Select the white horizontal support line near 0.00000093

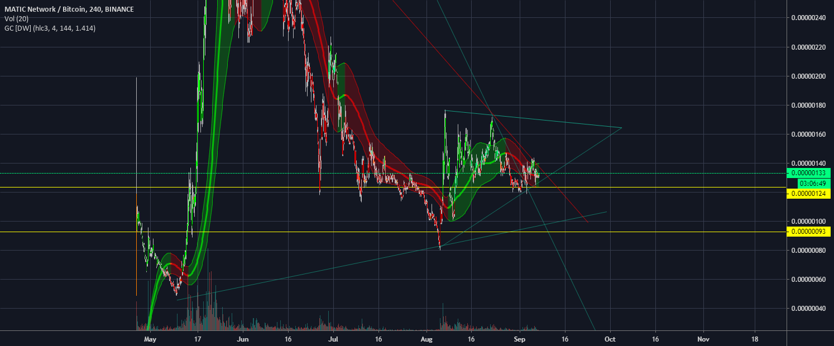point(335,230)
